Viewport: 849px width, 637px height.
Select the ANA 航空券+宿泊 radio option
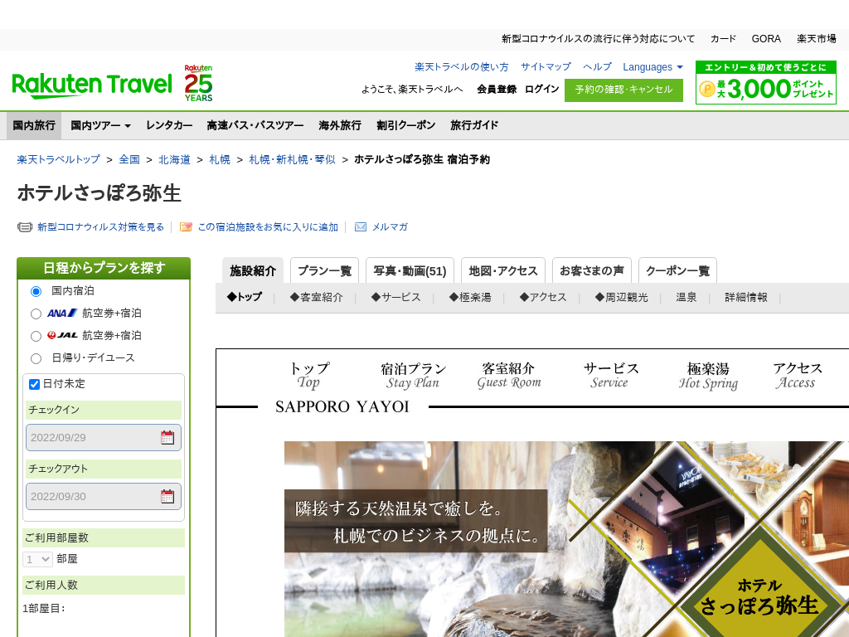(x=36, y=314)
